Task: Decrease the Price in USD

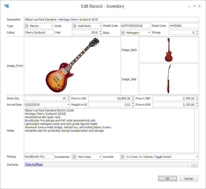Action: pyautogui.click(x=133, y=99)
